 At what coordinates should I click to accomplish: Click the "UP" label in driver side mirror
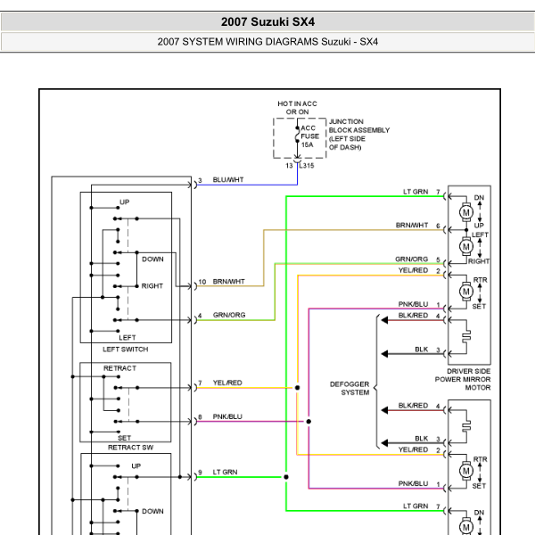tap(479, 226)
